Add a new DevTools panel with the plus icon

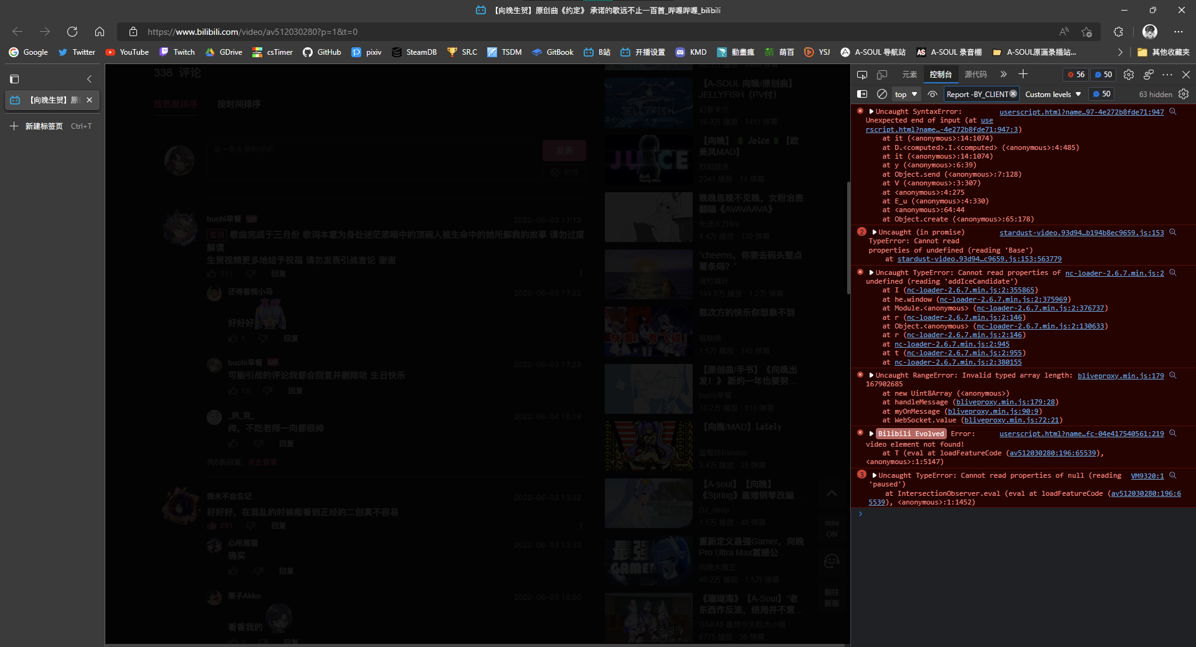tap(1022, 74)
